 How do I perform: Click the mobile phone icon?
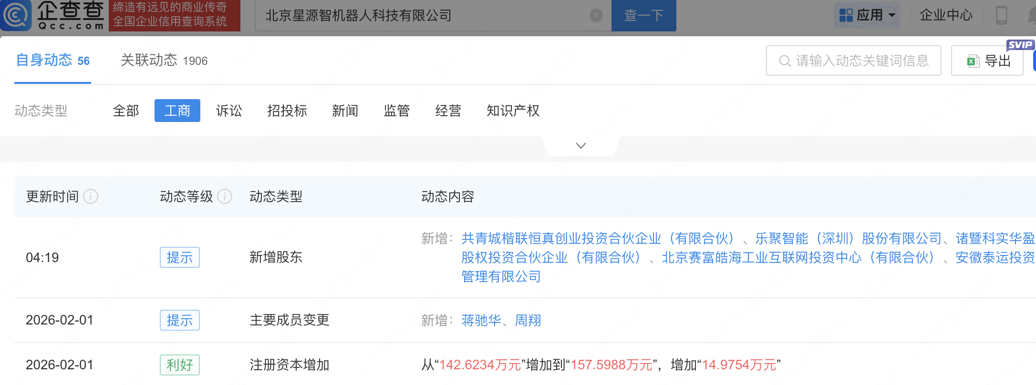[1001, 15]
